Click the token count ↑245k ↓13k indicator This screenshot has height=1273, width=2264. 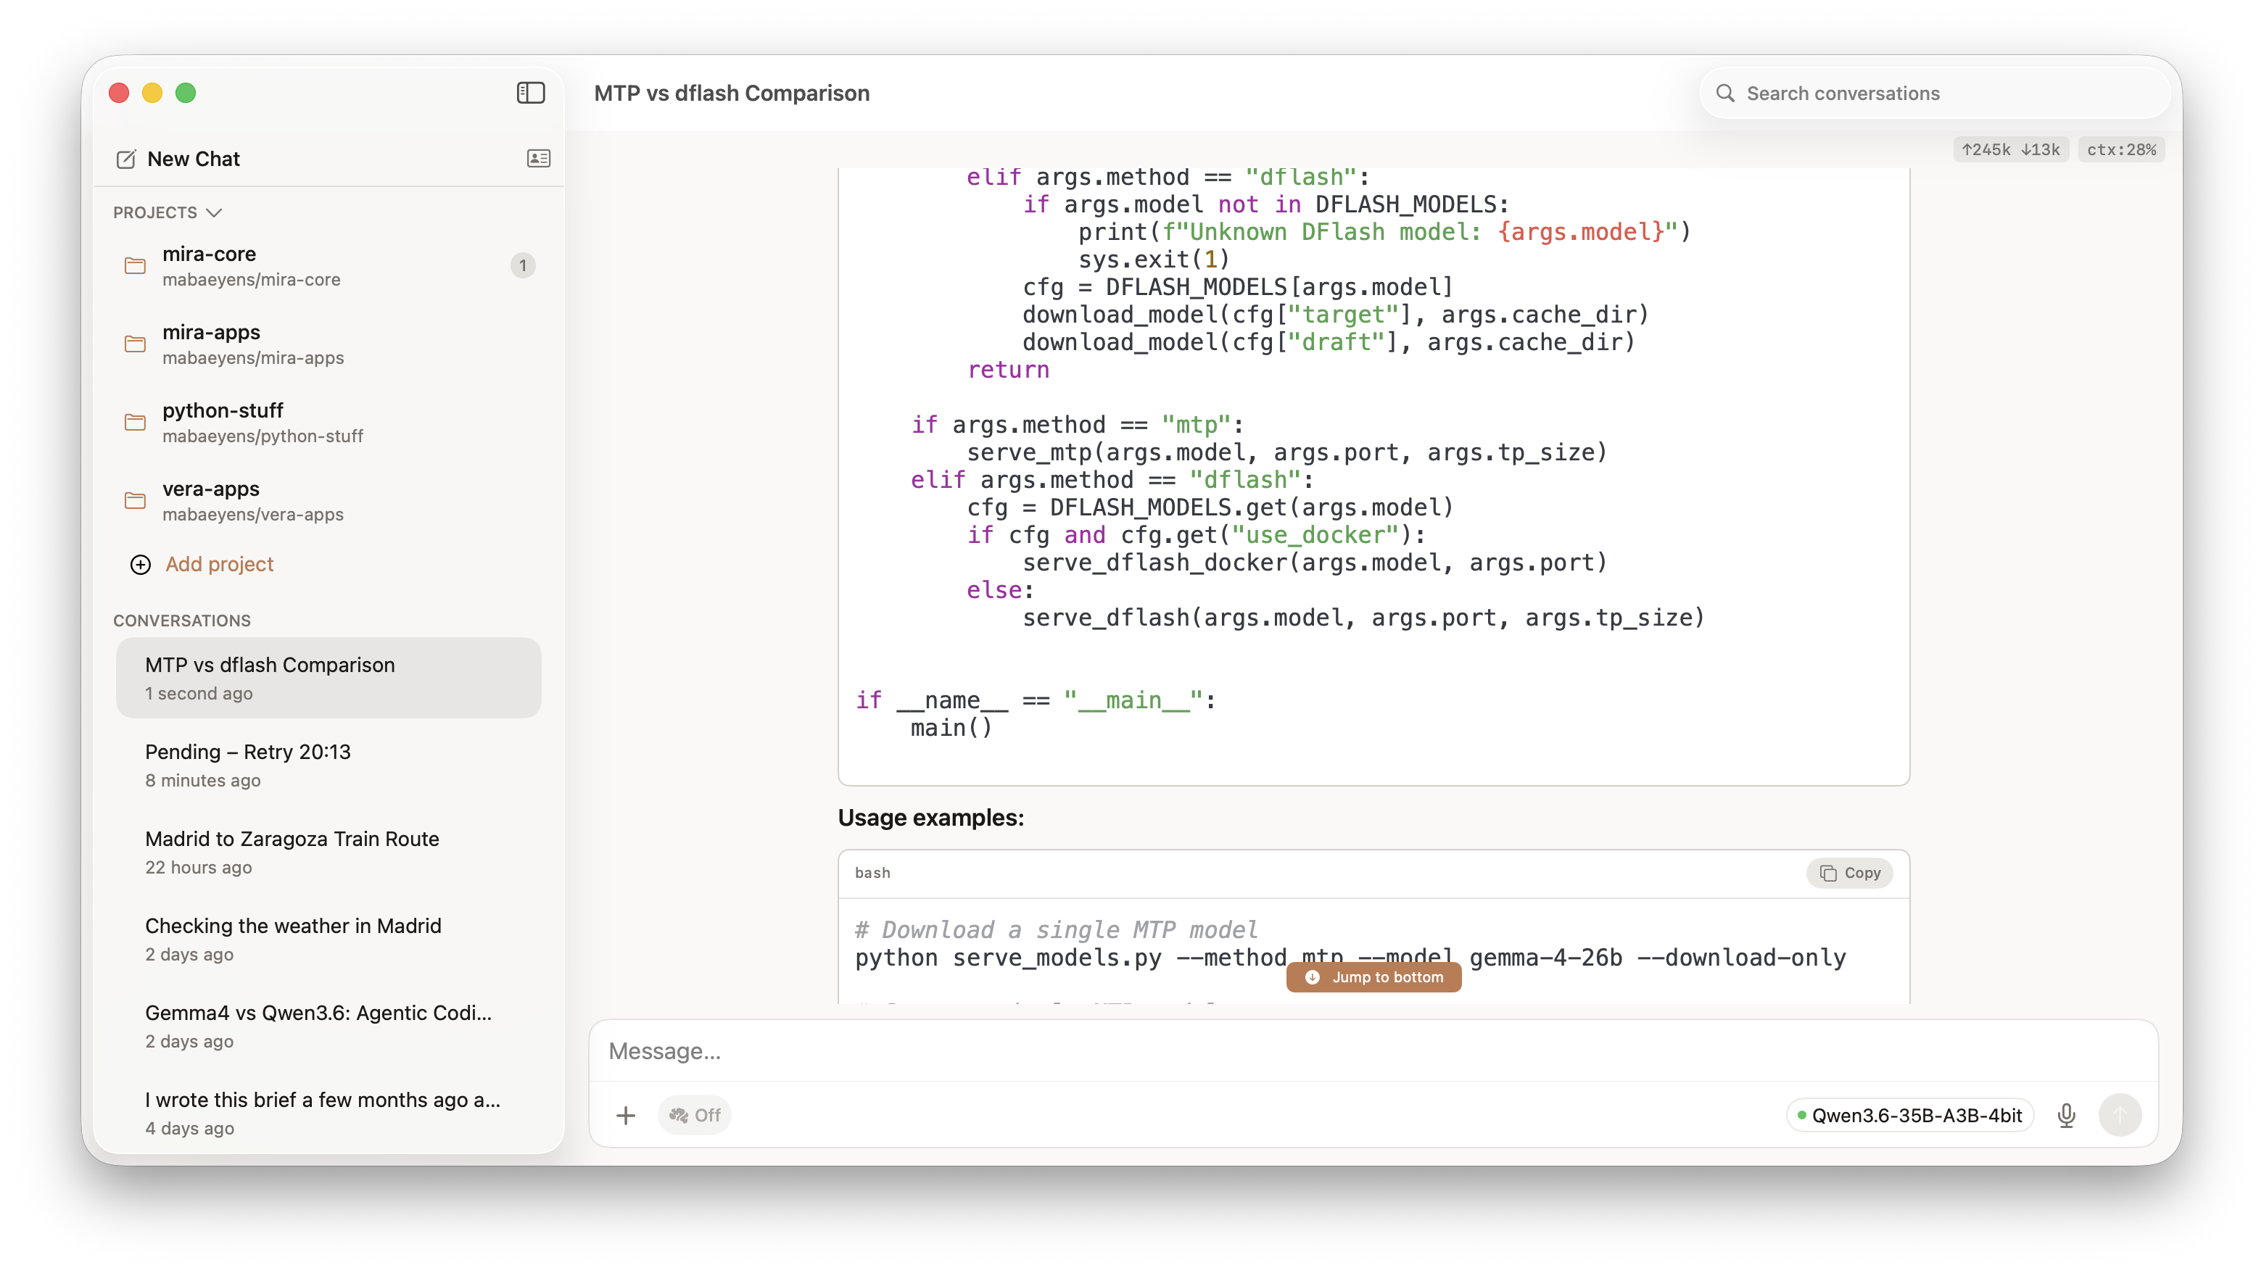(2010, 149)
